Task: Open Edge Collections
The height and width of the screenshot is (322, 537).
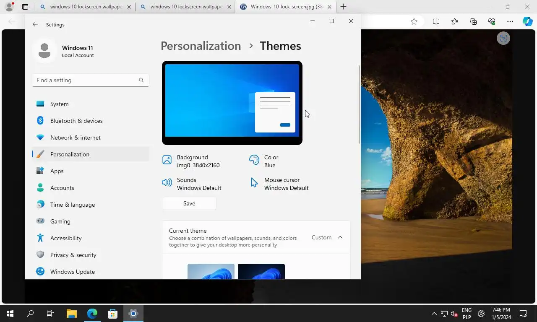Action: click(473, 22)
